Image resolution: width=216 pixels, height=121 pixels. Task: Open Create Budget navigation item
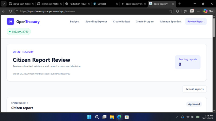pos(121,22)
